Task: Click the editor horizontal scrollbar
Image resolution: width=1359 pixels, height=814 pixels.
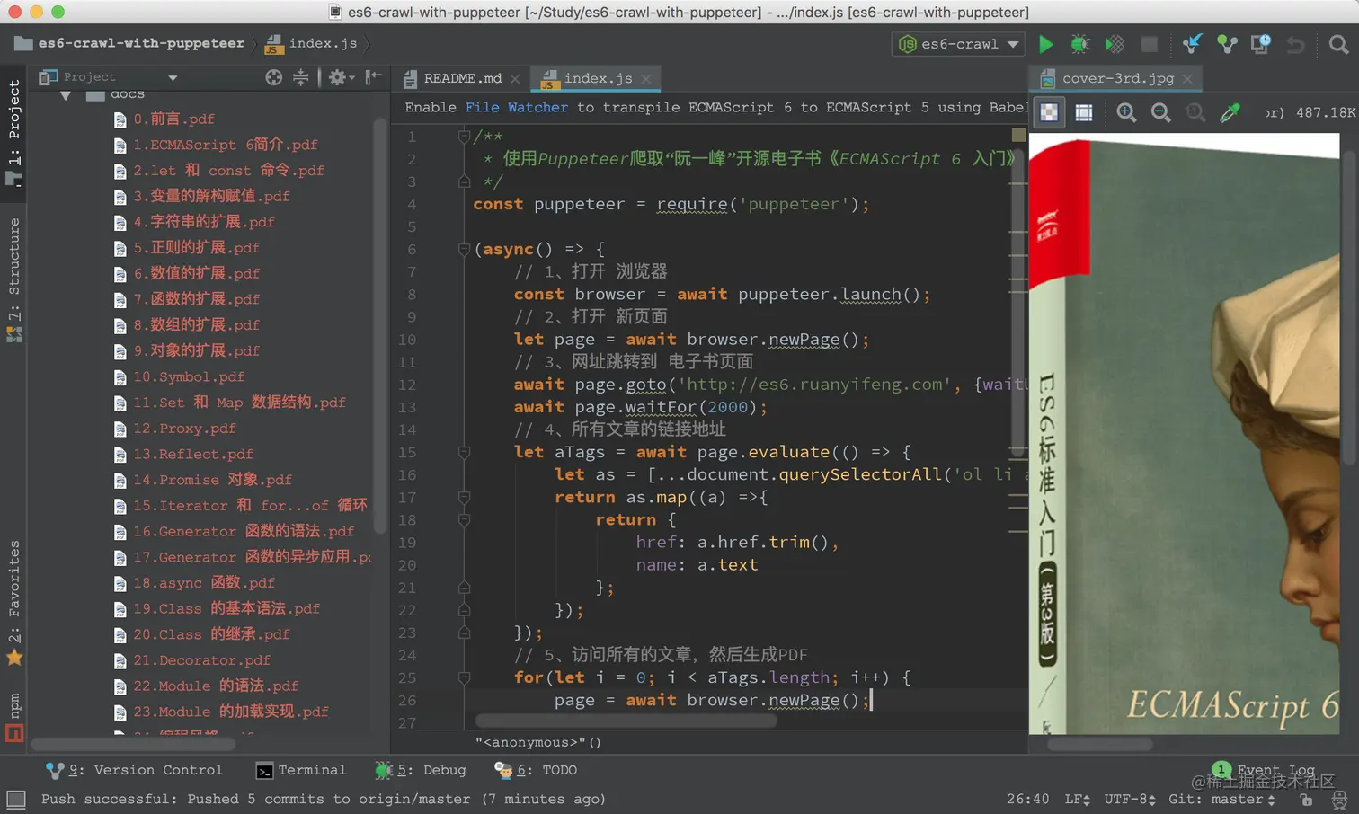Action: 626,721
